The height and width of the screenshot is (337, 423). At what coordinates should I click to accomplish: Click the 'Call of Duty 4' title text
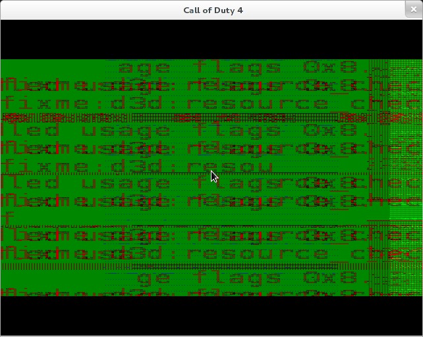[212, 10]
